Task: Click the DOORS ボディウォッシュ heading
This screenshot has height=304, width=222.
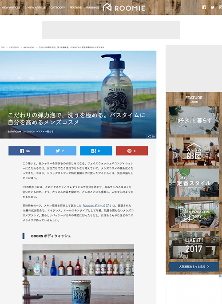Action: click(51, 236)
